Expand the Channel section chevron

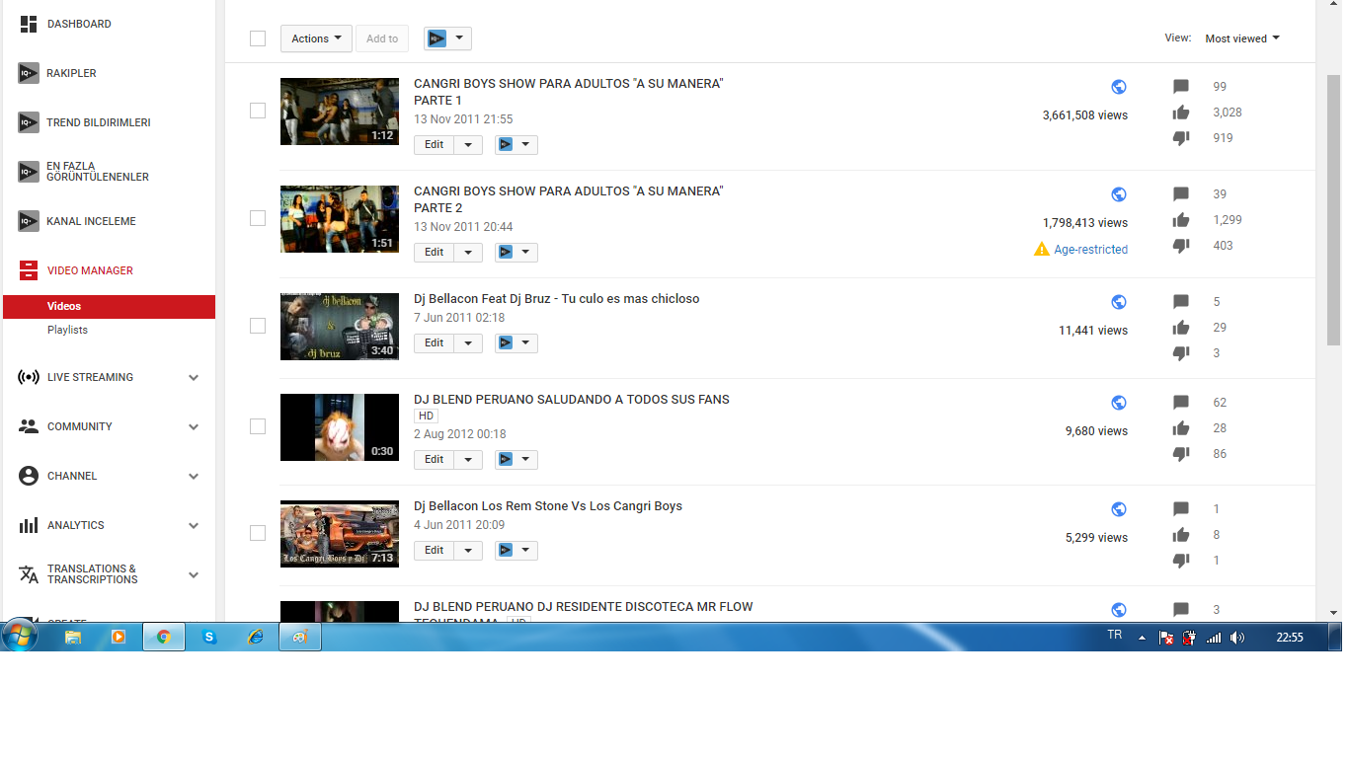coord(194,477)
